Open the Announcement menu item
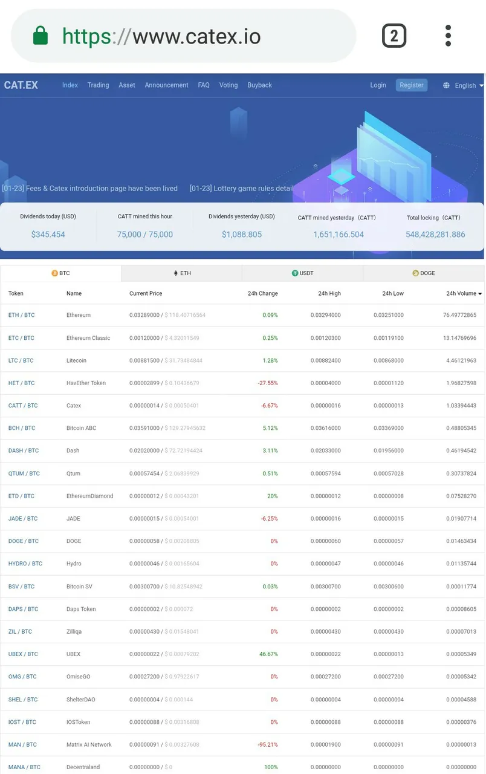The height and width of the screenshot is (774, 486). pos(166,85)
